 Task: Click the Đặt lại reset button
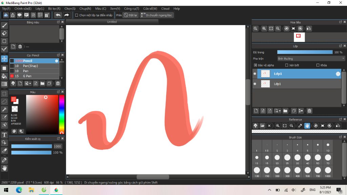[x=130, y=15]
